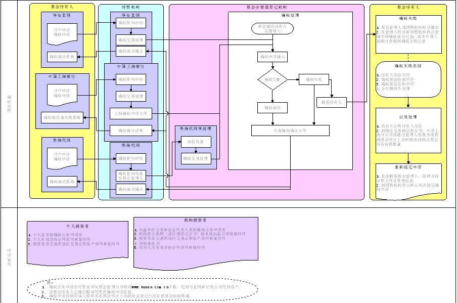Click the 确权失败 box right of the diamond

coord(314,79)
